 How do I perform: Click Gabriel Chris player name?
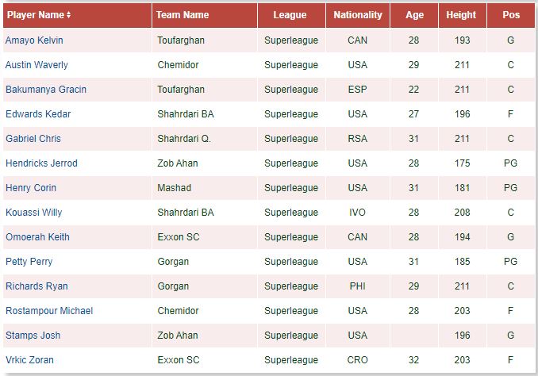pyautogui.click(x=33, y=139)
